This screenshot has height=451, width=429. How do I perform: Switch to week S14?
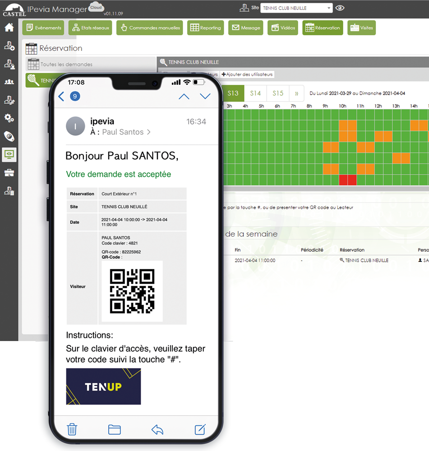pos(255,93)
